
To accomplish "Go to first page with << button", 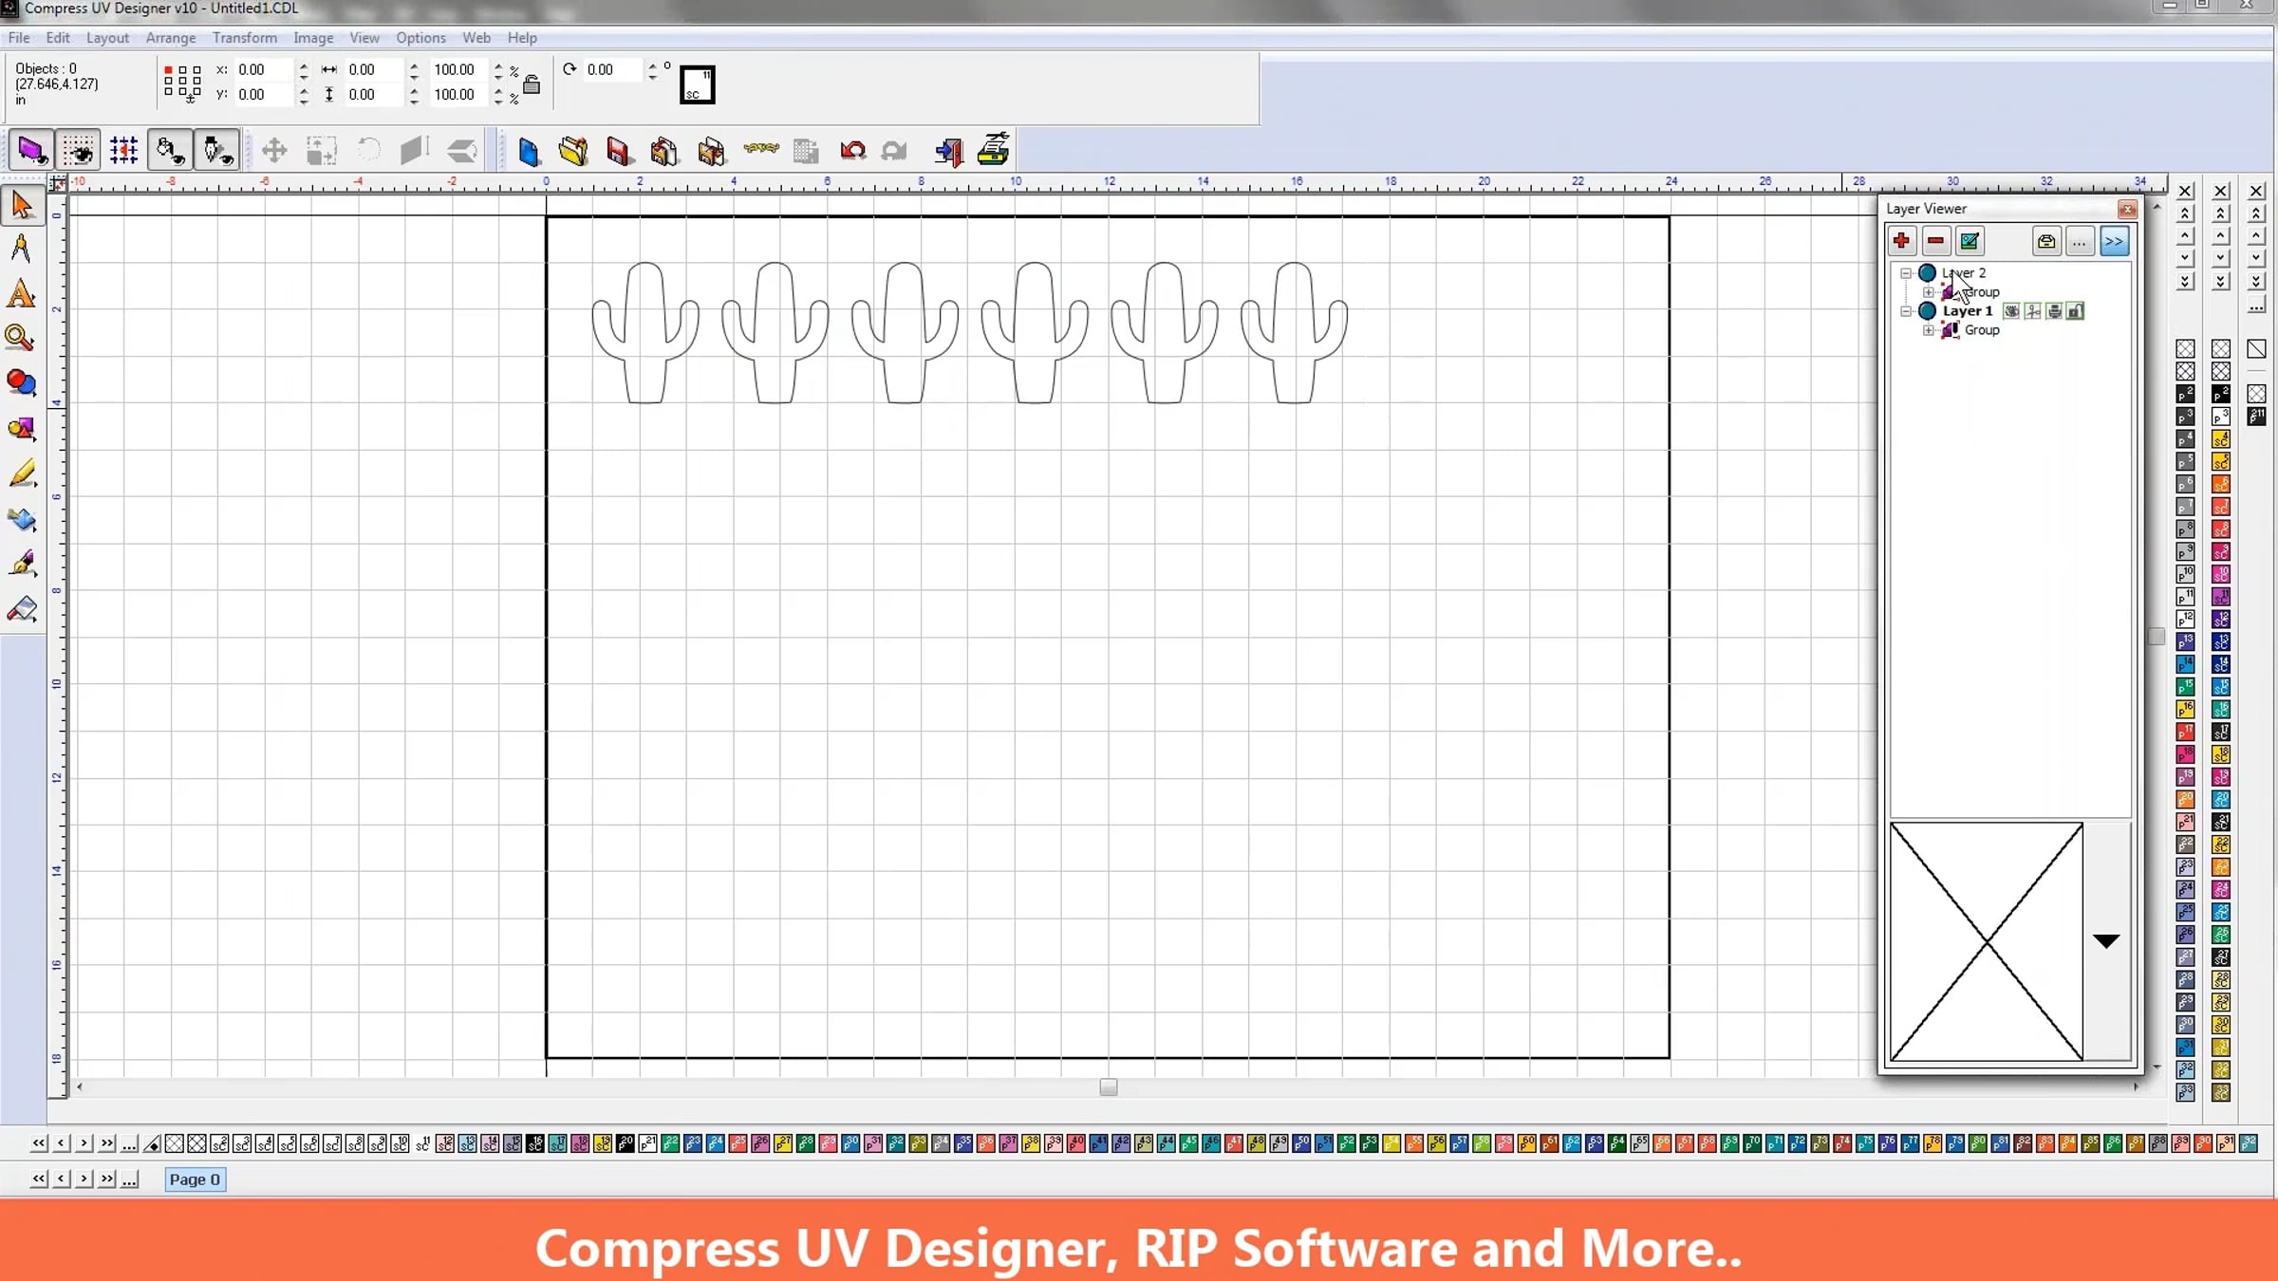I will [x=38, y=1179].
